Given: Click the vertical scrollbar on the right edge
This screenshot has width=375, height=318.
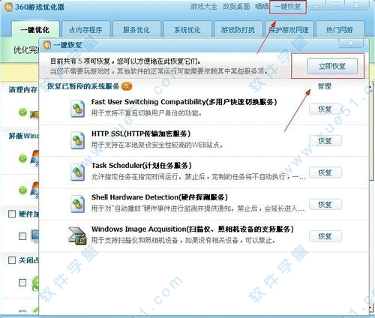Looking at the screenshot, I should [x=372, y=195].
